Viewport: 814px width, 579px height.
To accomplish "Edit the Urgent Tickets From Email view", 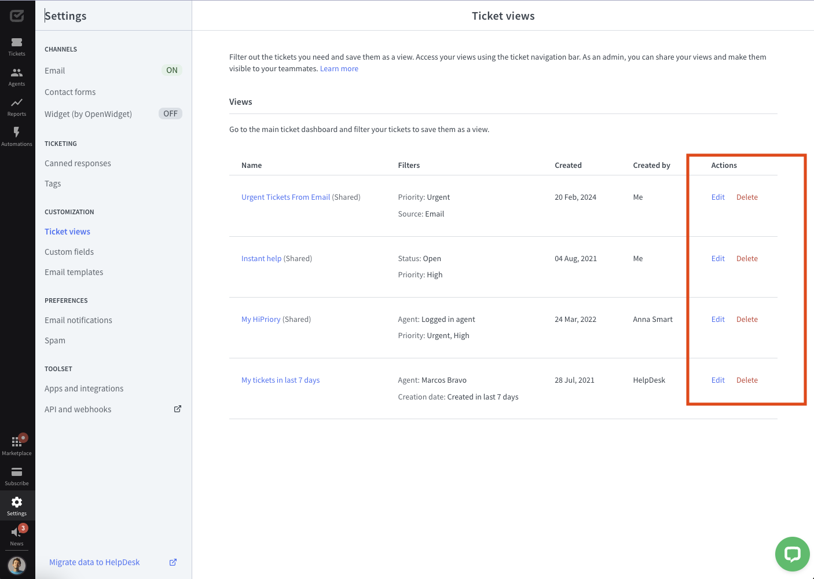I will 718,197.
